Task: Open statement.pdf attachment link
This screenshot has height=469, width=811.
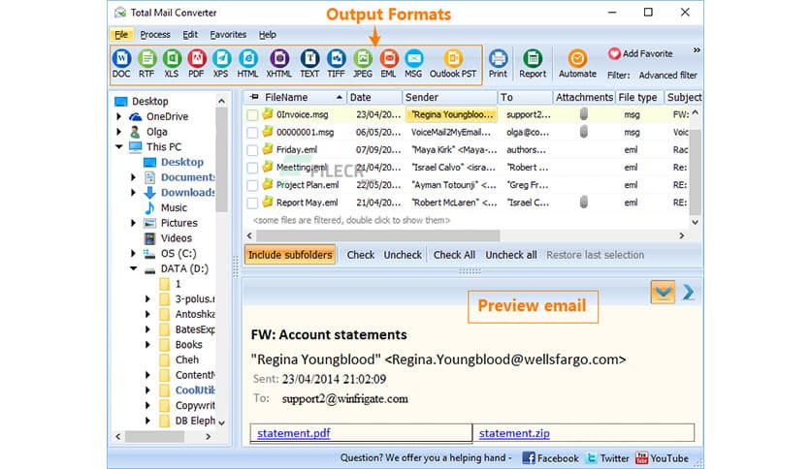Action: pyautogui.click(x=294, y=433)
